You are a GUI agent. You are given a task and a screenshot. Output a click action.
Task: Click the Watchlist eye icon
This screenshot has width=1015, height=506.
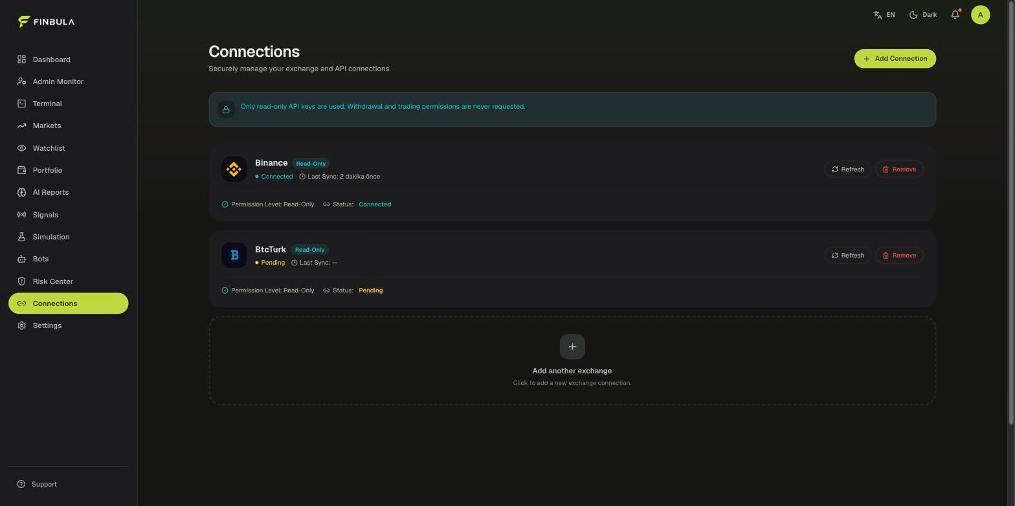(21, 148)
